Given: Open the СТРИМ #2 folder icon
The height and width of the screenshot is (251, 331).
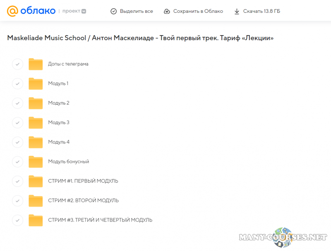Looking at the screenshot, I should point(36,201).
